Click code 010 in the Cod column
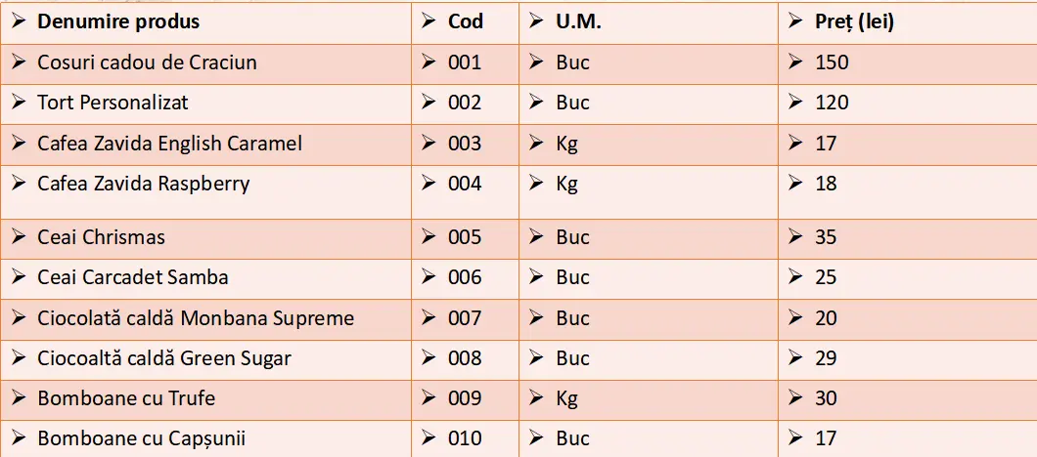1037x457 pixels. coord(465,438)
